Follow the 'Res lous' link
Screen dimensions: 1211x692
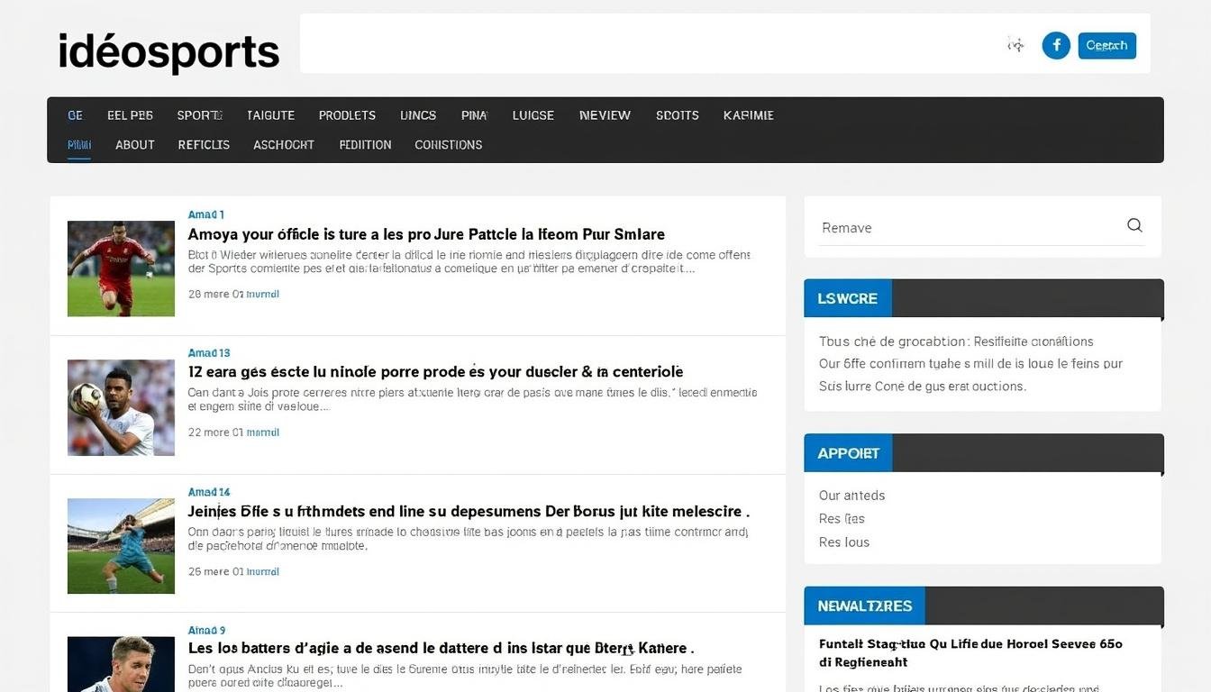843,542
